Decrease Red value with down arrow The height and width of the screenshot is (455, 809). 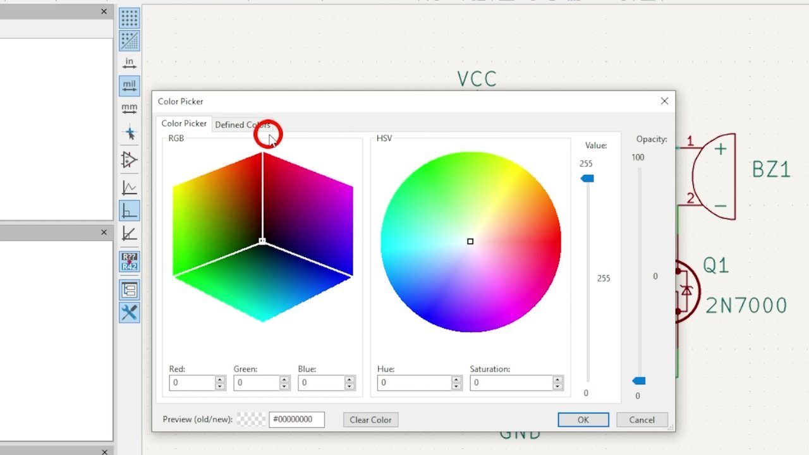[220, 386]
